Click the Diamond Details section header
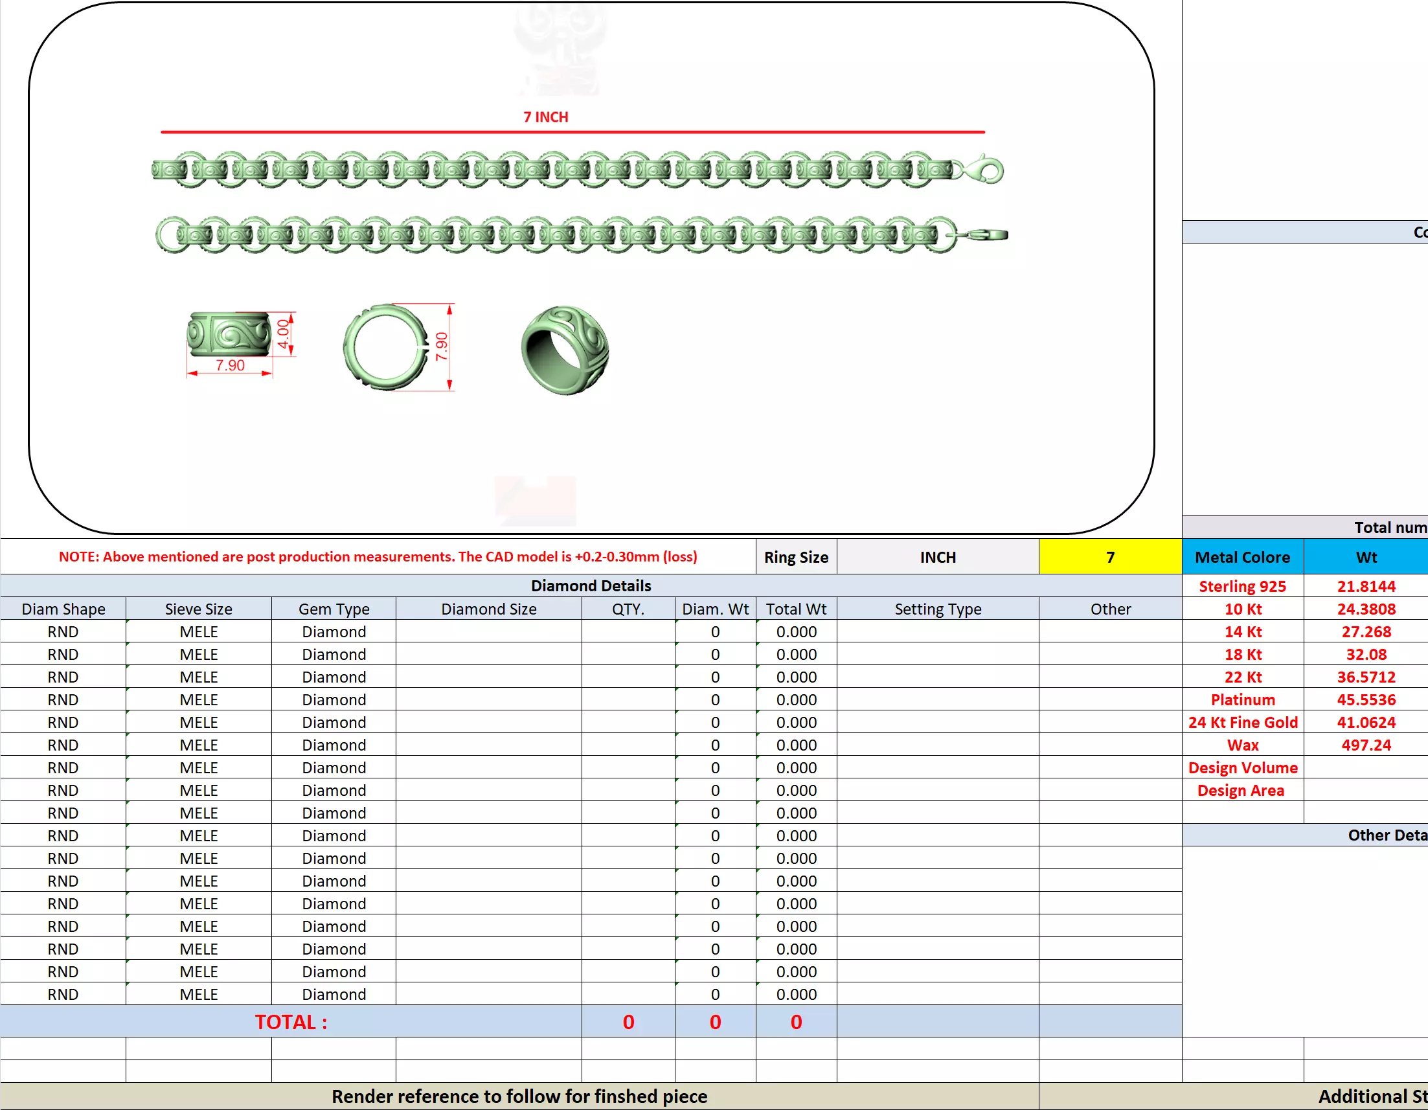 (x=591, y=585)
